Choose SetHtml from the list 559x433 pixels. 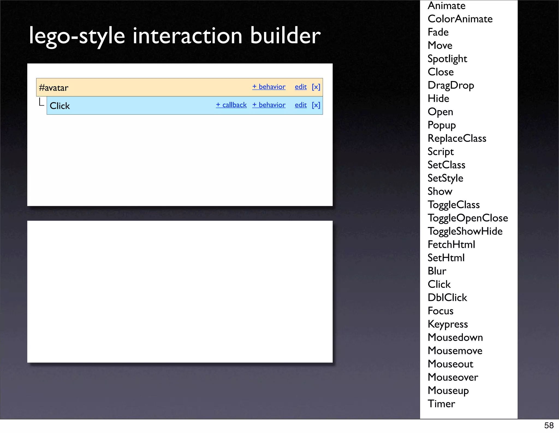point(446,258)
